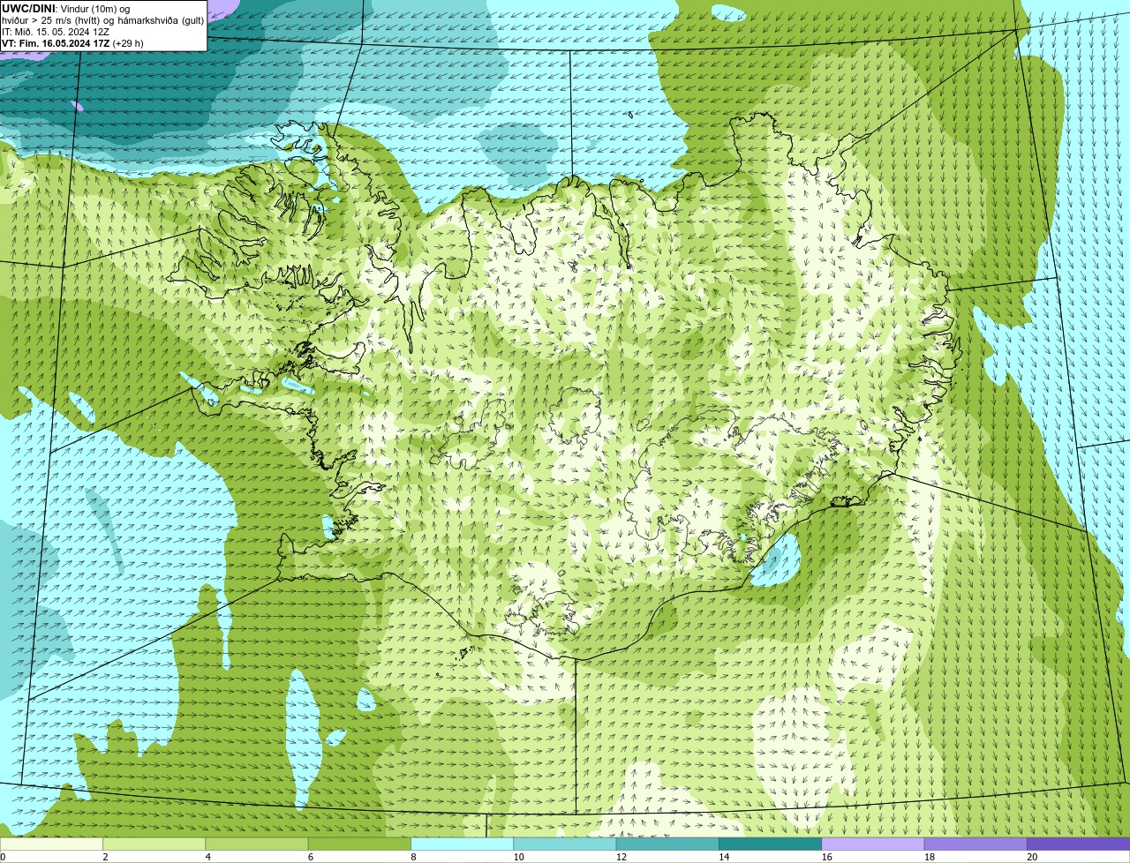Click the 12–14 m/s teal legend swatch

click(x=667, y=844)
